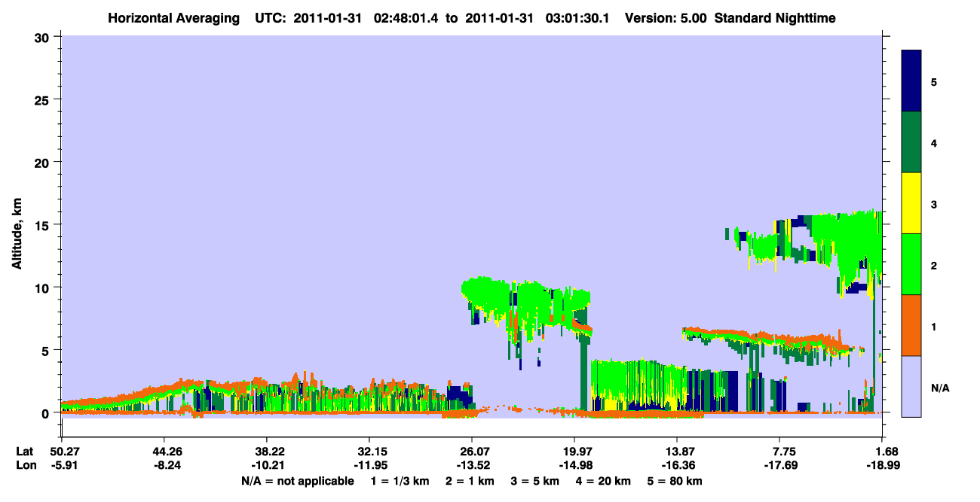Click the 'Lat' row label

click(x=25, y=452)
